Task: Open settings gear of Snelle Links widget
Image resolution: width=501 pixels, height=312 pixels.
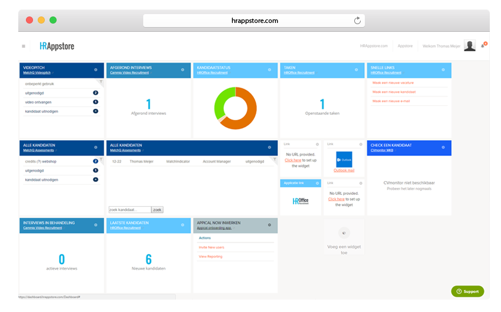Action: (x=443, y=69)
